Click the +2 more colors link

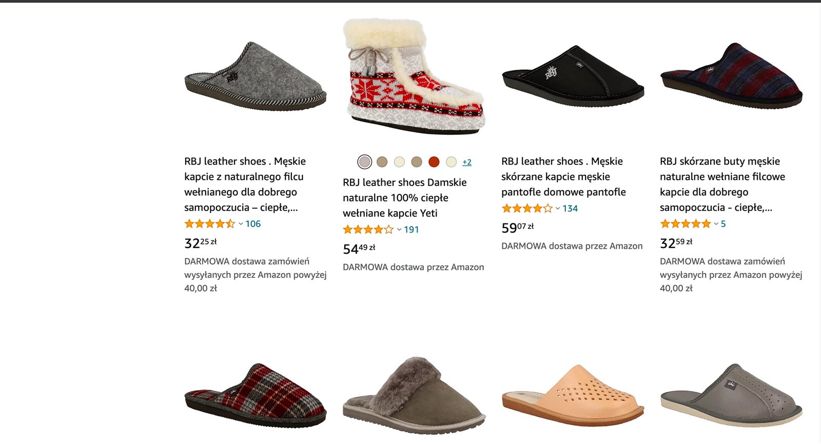tap(466, 162)
